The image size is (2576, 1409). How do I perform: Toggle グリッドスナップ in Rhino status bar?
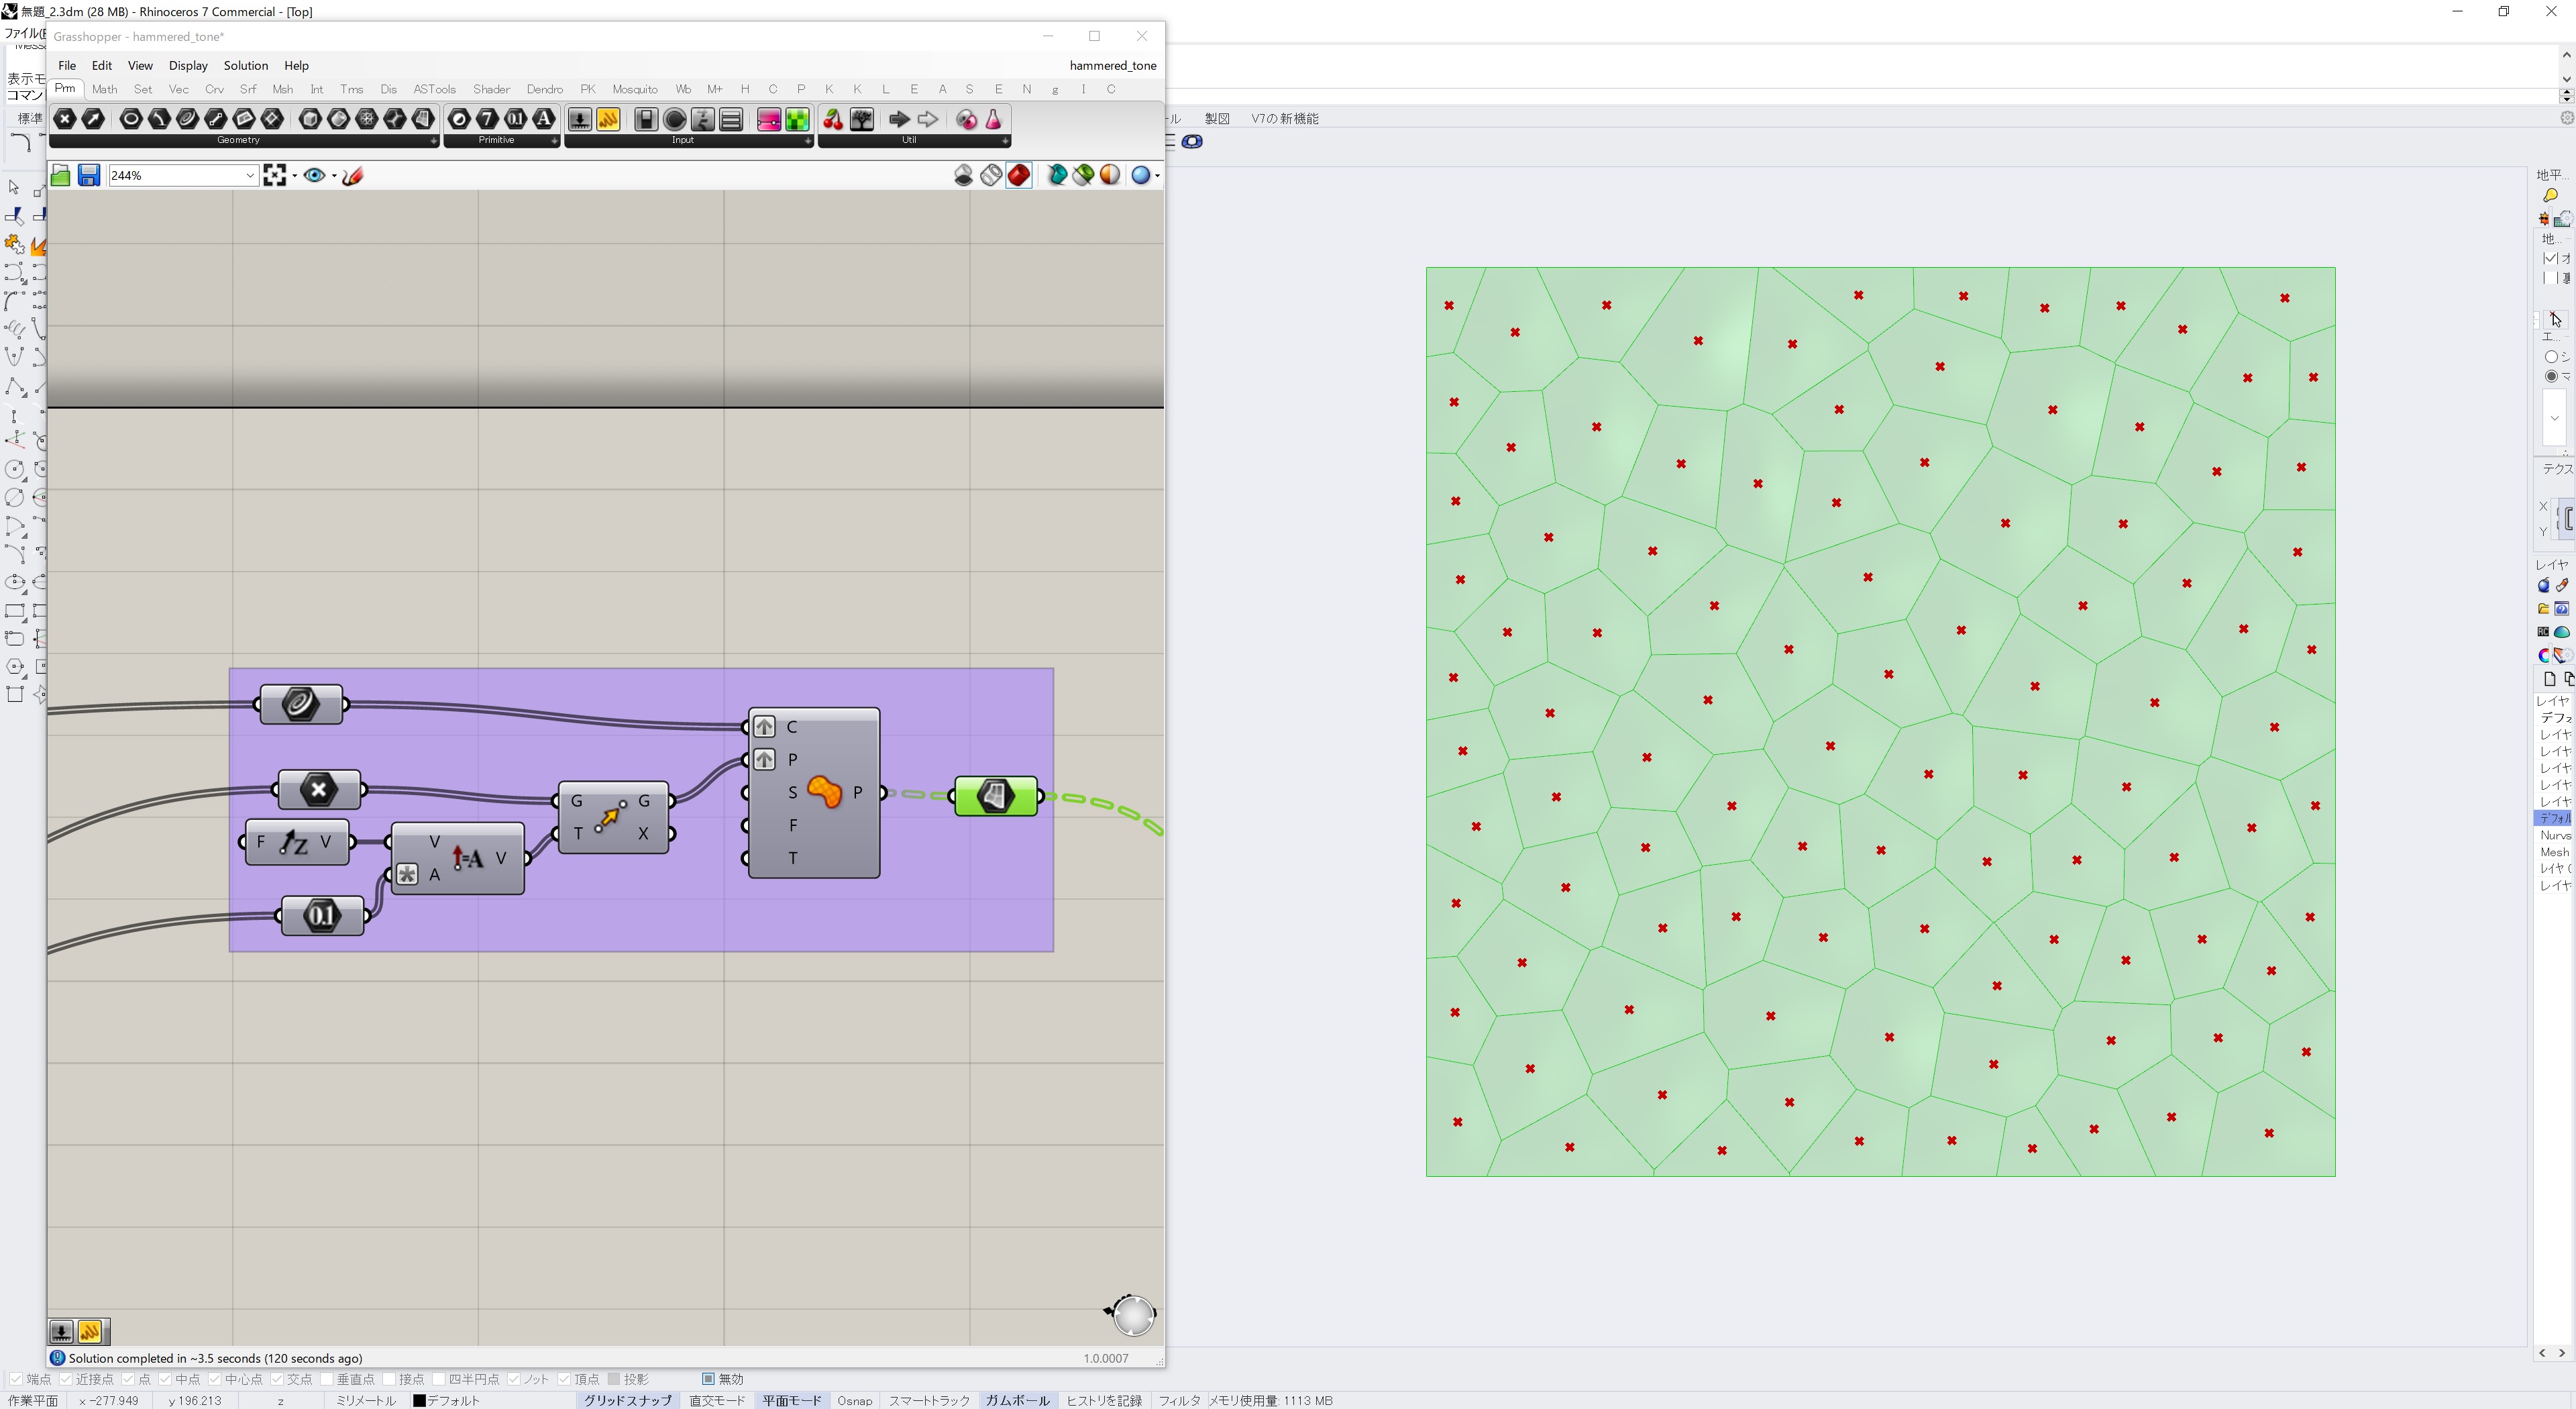[627, 1400]
